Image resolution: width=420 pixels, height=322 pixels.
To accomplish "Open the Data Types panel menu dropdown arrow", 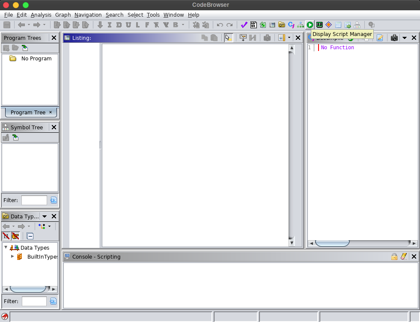I will 45,217.
